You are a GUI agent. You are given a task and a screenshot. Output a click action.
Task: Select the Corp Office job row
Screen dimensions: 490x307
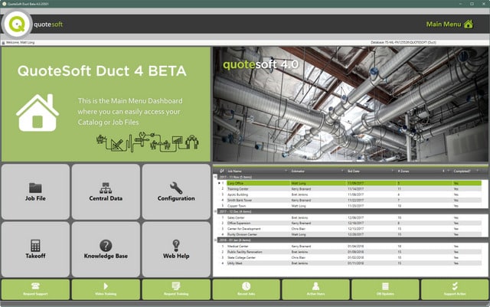(x=350, y=183)
